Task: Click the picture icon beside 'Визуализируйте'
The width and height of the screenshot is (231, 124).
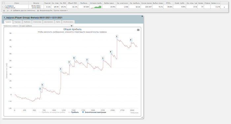Action: coord(38,11)
